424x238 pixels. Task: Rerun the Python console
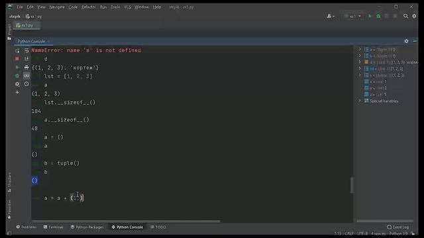coord(17,50)
